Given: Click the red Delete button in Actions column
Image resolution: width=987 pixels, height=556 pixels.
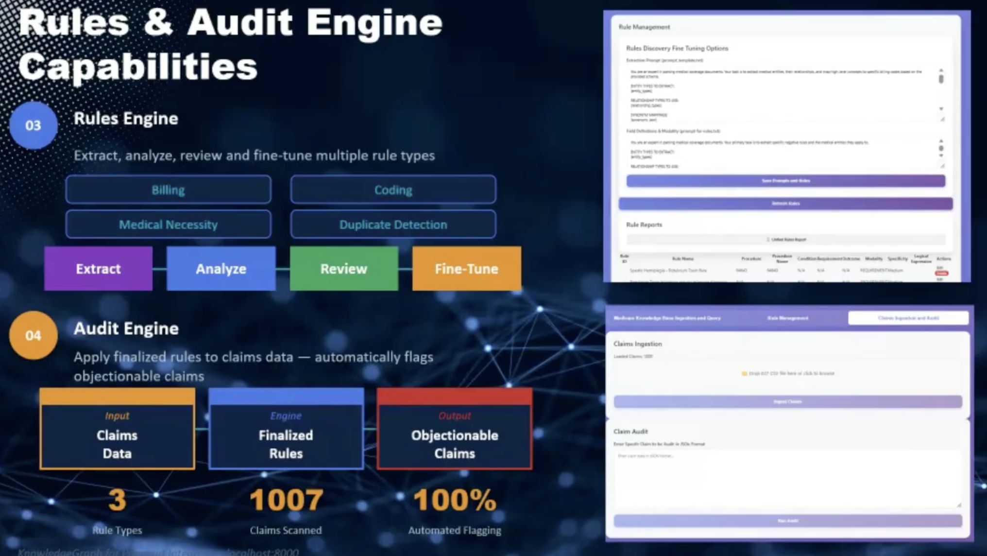Looking at the screenshot, I should pos(941,274).
